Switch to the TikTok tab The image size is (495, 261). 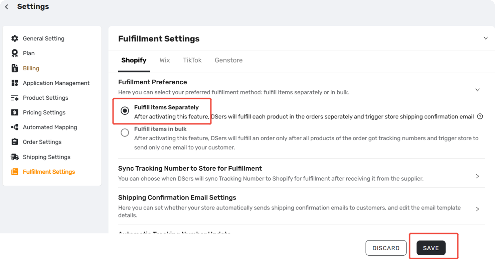192,60
